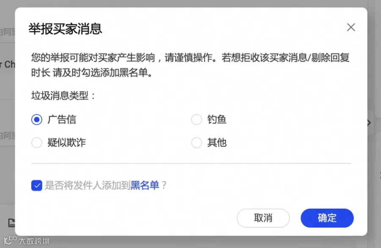This screenshot has height=248, width=381.
Task: Click the right chevron arrow behind dialog
Action: [x=369, y=123]
